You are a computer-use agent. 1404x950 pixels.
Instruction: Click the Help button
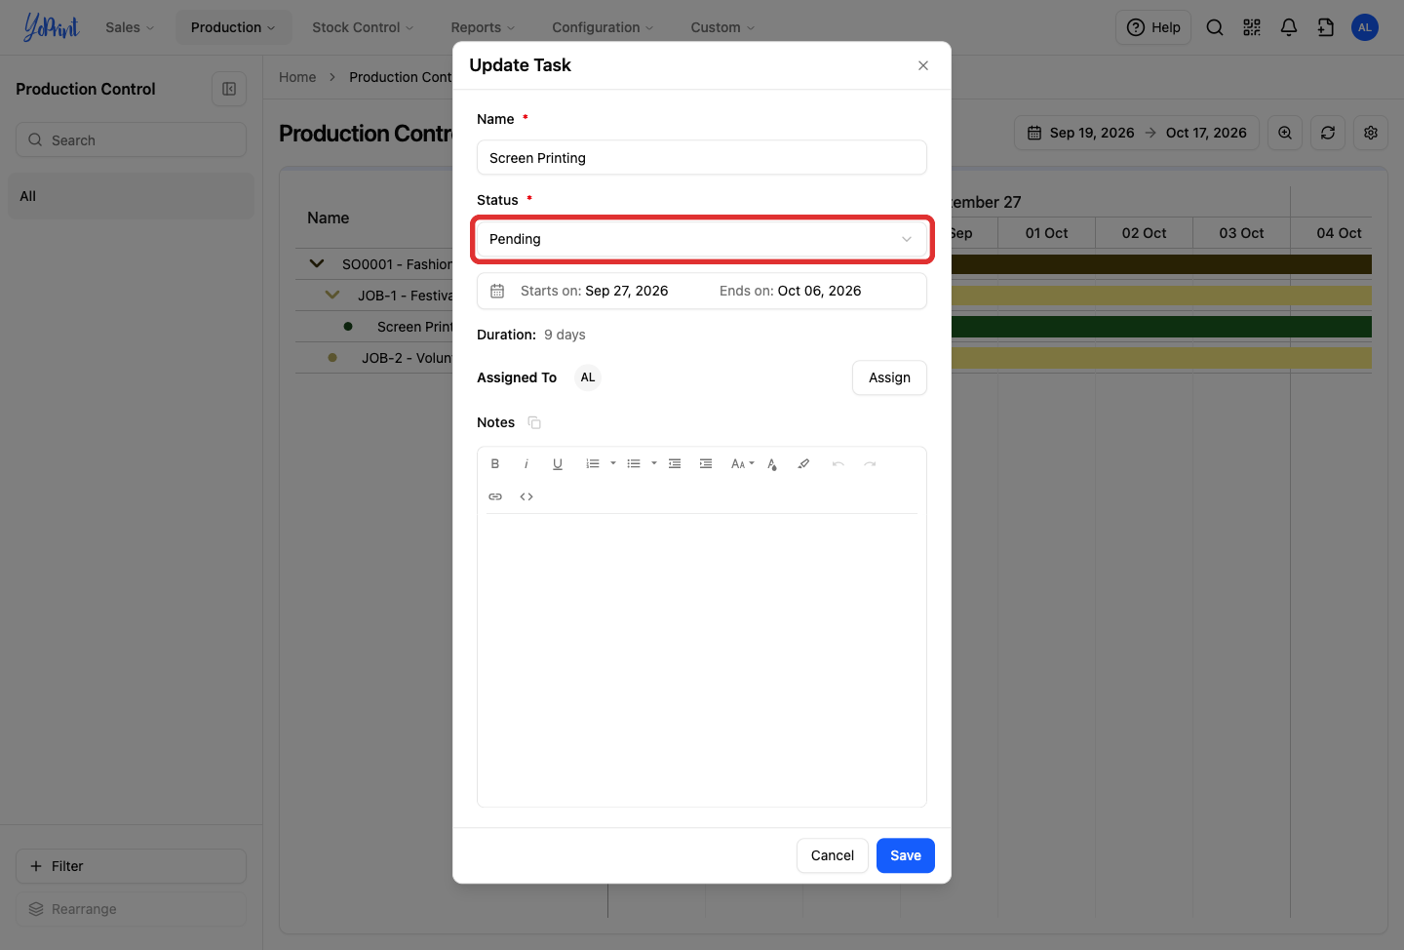click(x=1153, y=27)
